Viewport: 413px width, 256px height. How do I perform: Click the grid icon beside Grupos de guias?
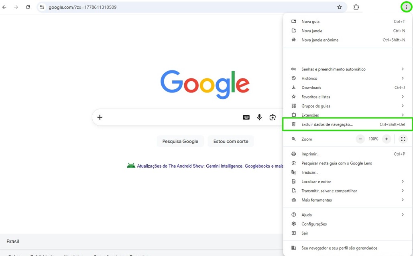294,106
